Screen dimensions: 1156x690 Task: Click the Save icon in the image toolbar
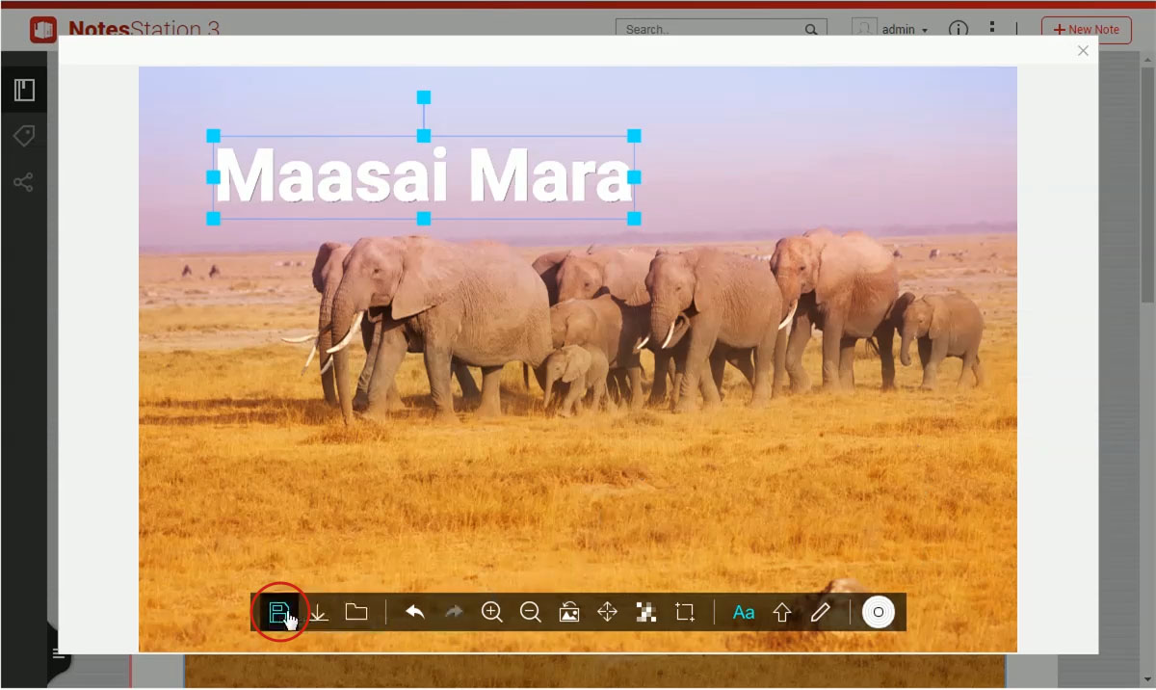coord(278,612)
